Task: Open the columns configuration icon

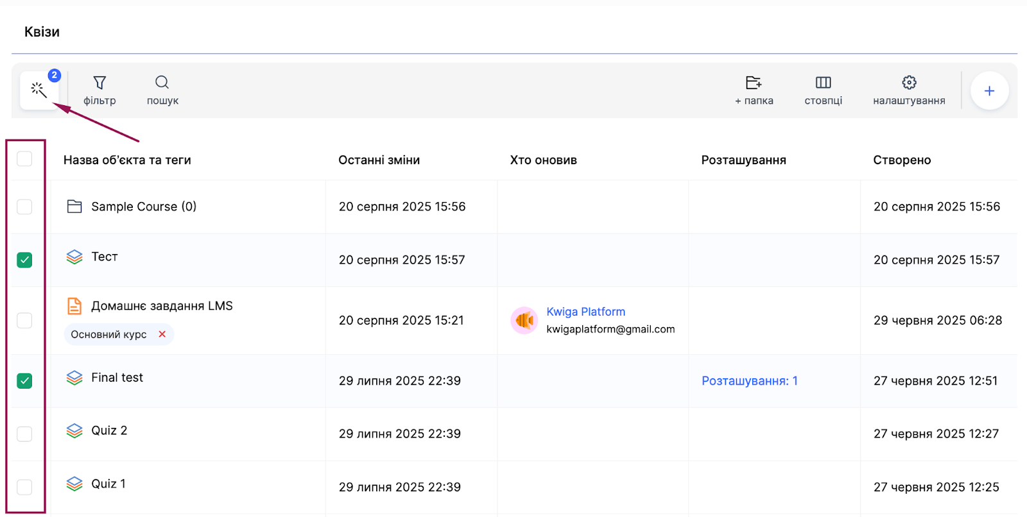Action: (x=823, y=83)
